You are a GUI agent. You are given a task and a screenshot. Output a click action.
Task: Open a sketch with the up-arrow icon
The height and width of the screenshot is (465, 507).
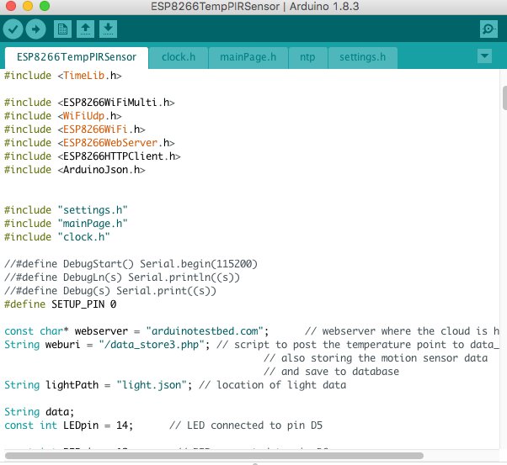point(85,29)
